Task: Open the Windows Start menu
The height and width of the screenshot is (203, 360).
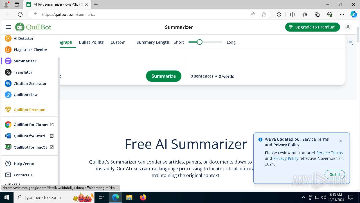Action: tap(7, 197)
